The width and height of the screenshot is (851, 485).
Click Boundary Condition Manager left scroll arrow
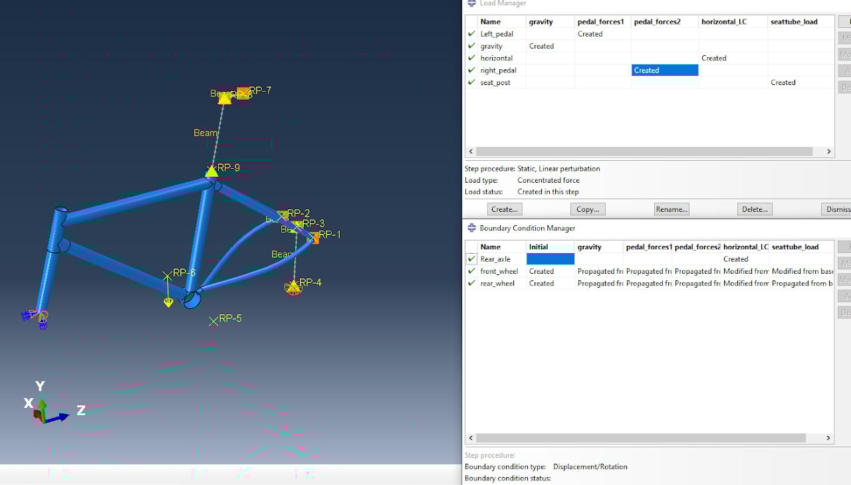[x=471, y=438]
